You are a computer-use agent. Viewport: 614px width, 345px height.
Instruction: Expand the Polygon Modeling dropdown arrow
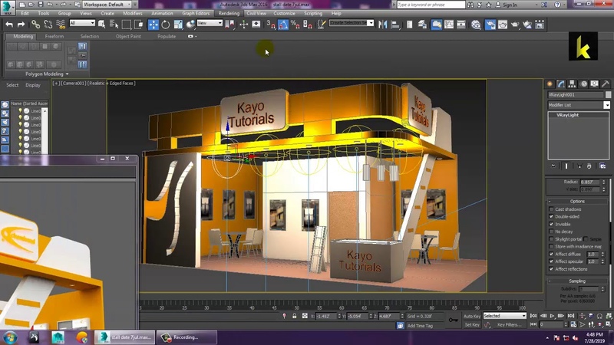pos(67,74)
